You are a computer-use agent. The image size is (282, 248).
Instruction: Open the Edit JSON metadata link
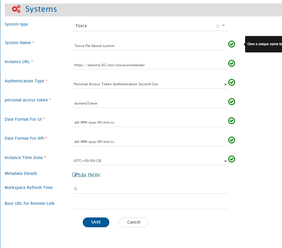pos(86,175)
